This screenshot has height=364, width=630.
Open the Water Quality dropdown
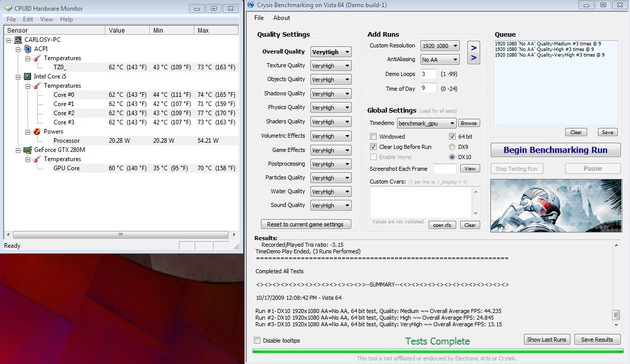click(331, 192)
